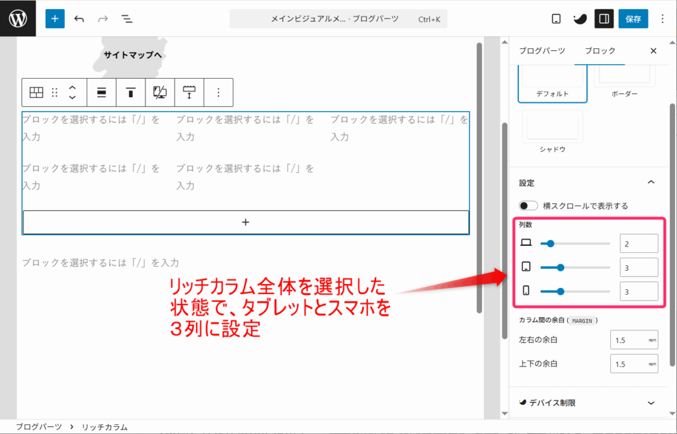Open the block inserter plus button
The height and width of the screenshot is (434, 677).
coord(55,19)
